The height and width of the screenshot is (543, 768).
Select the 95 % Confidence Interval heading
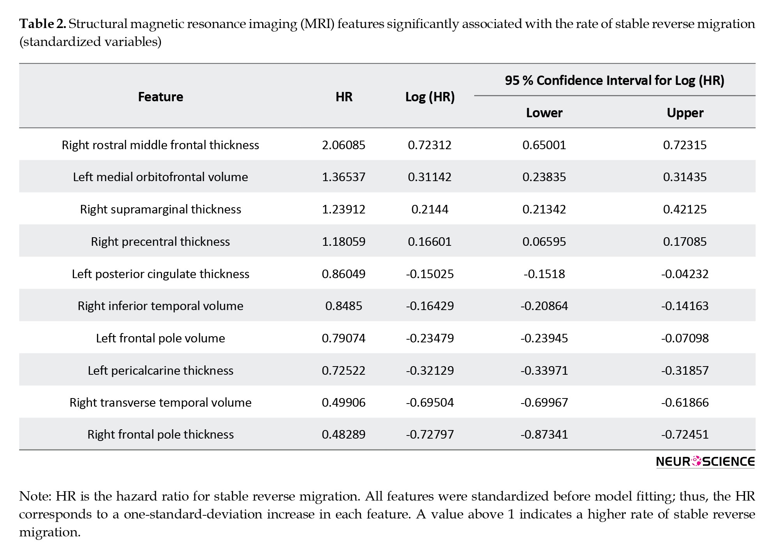614,80
